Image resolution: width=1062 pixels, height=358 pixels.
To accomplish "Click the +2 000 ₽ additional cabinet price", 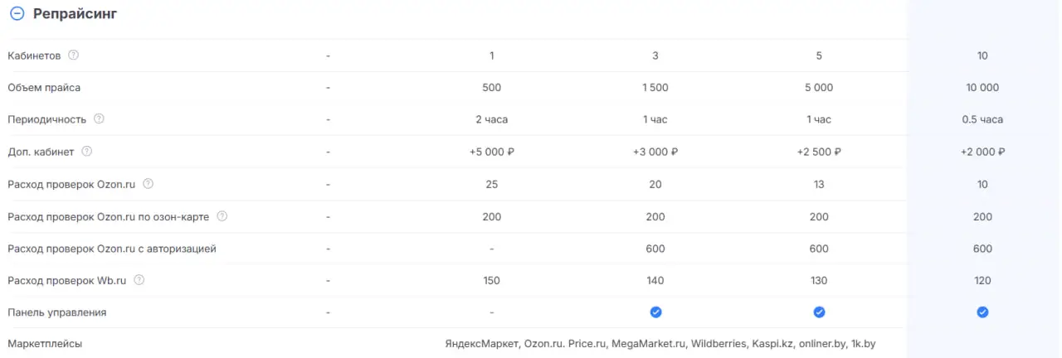I will point(982,152).
